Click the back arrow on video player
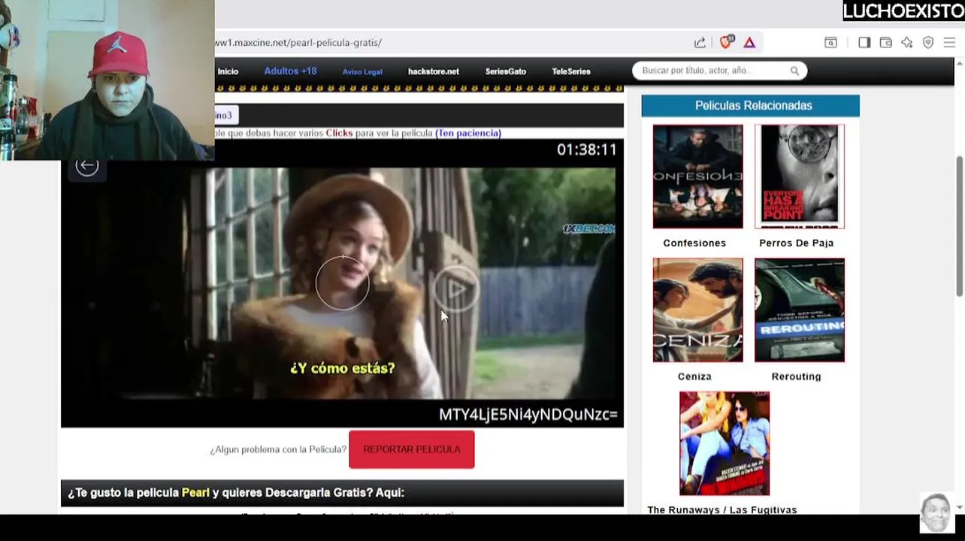The image size is (965, 541). (87, 165)
